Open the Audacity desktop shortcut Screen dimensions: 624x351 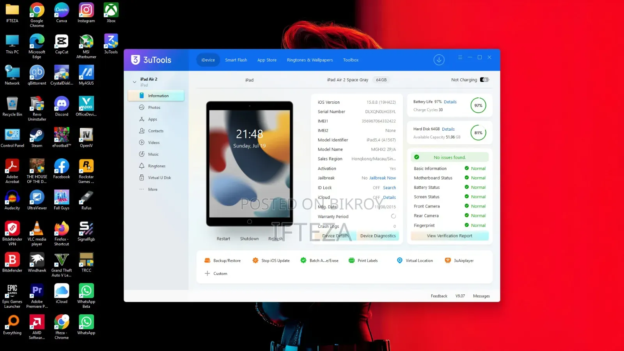pyautogui.click(x=12, y=200)
